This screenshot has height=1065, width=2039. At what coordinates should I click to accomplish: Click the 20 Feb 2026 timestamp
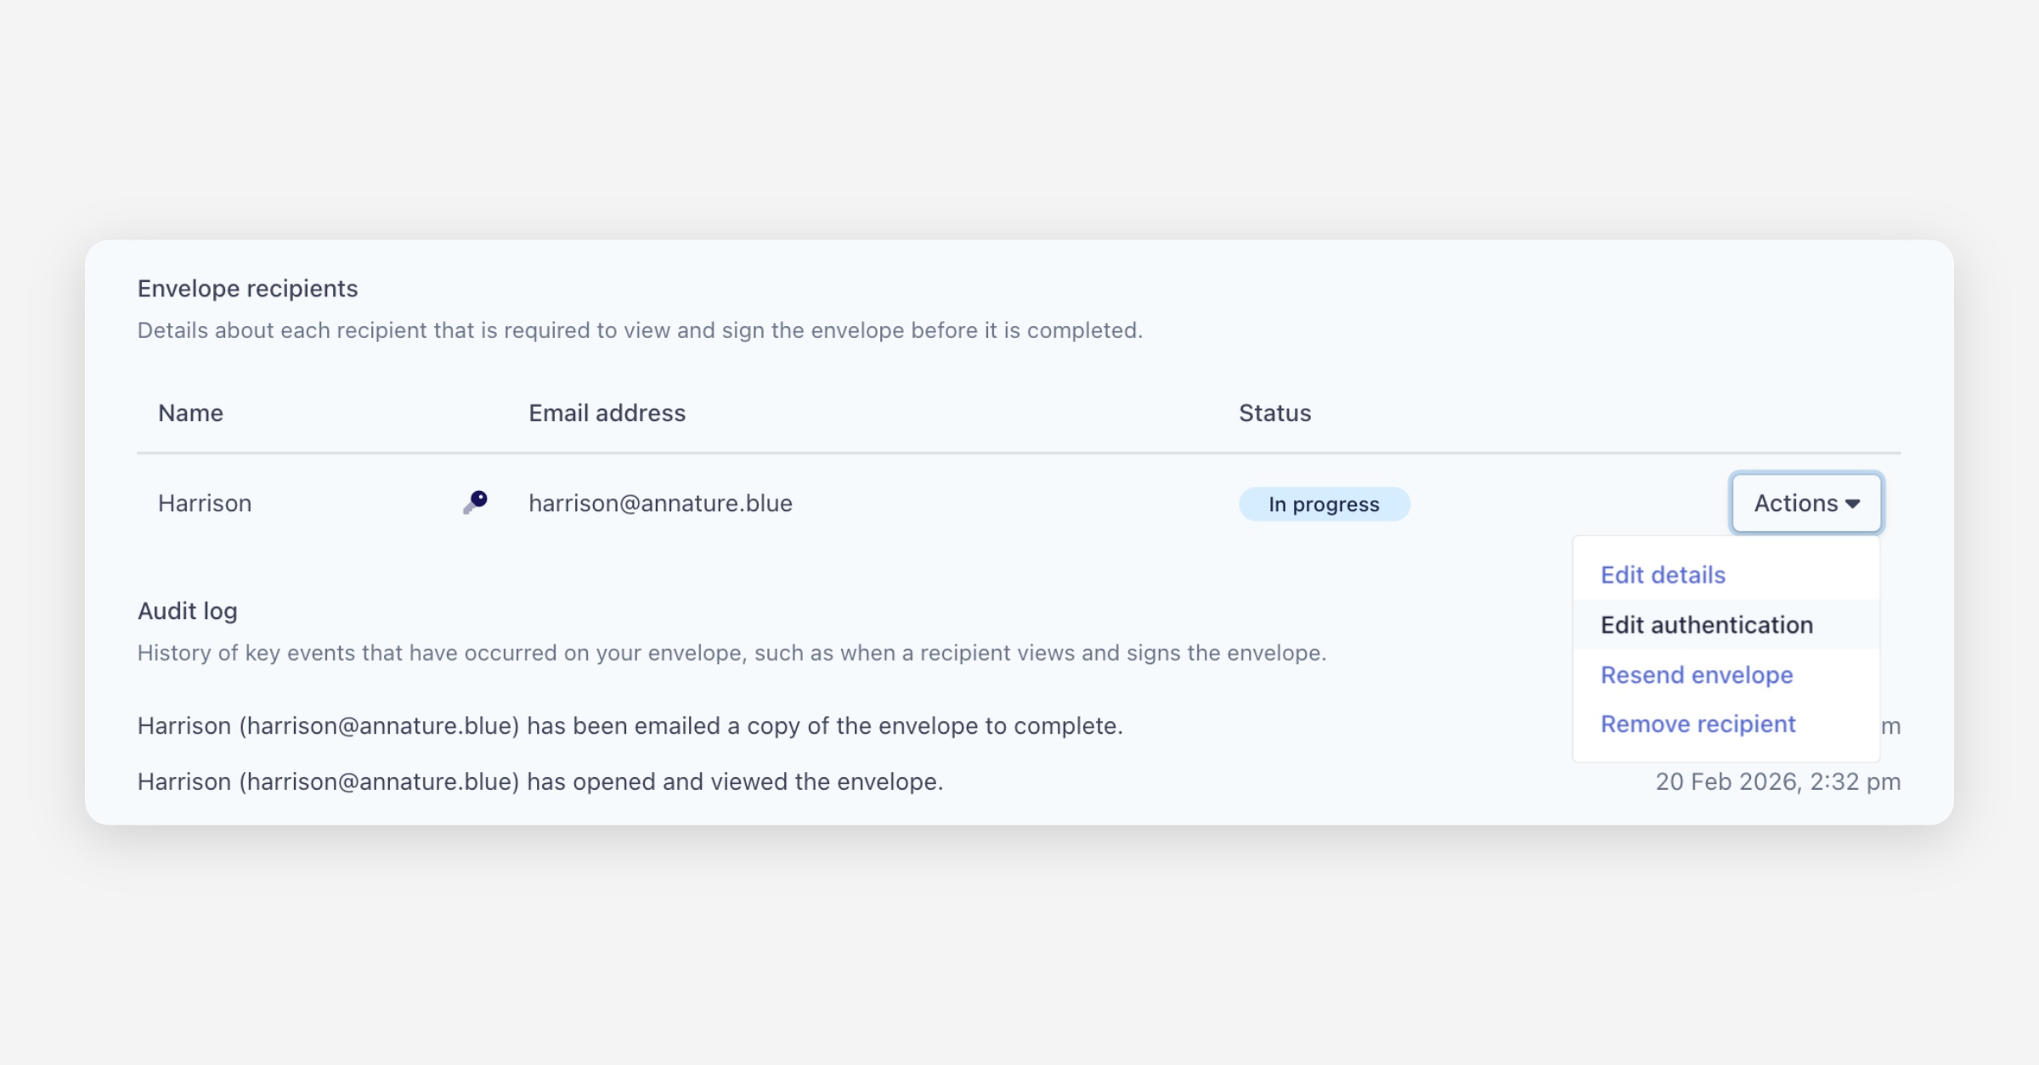(1777, 782)
